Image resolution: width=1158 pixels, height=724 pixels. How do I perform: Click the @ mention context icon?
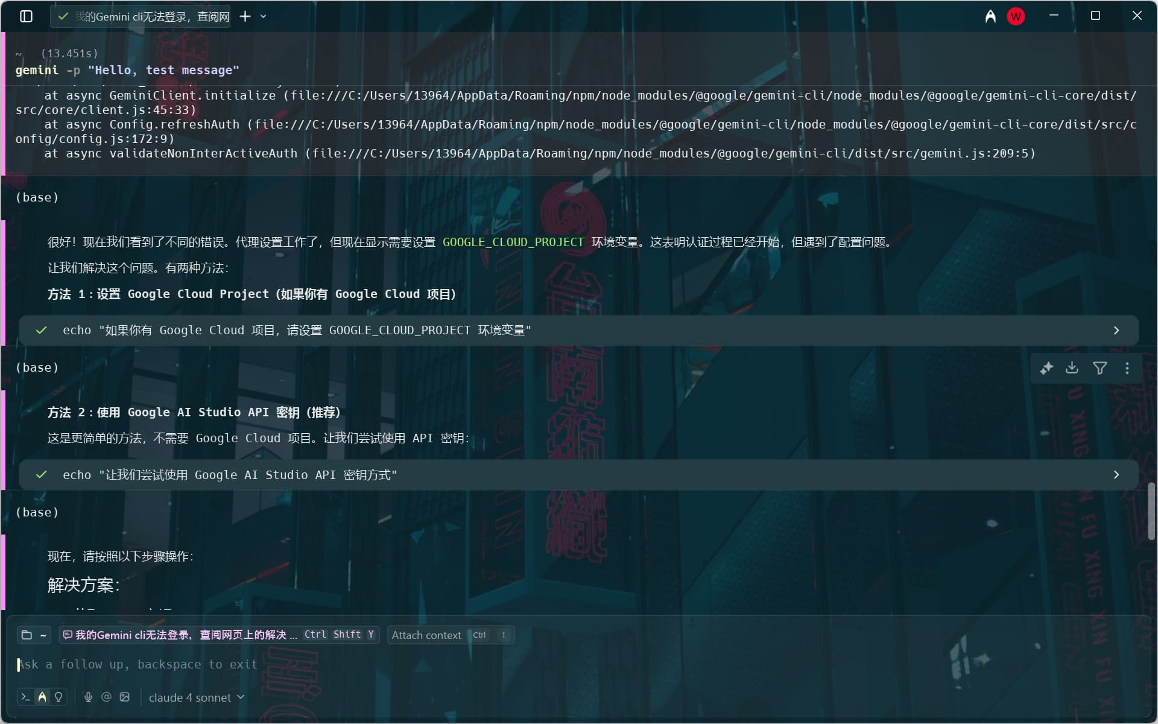coord(106,697)
